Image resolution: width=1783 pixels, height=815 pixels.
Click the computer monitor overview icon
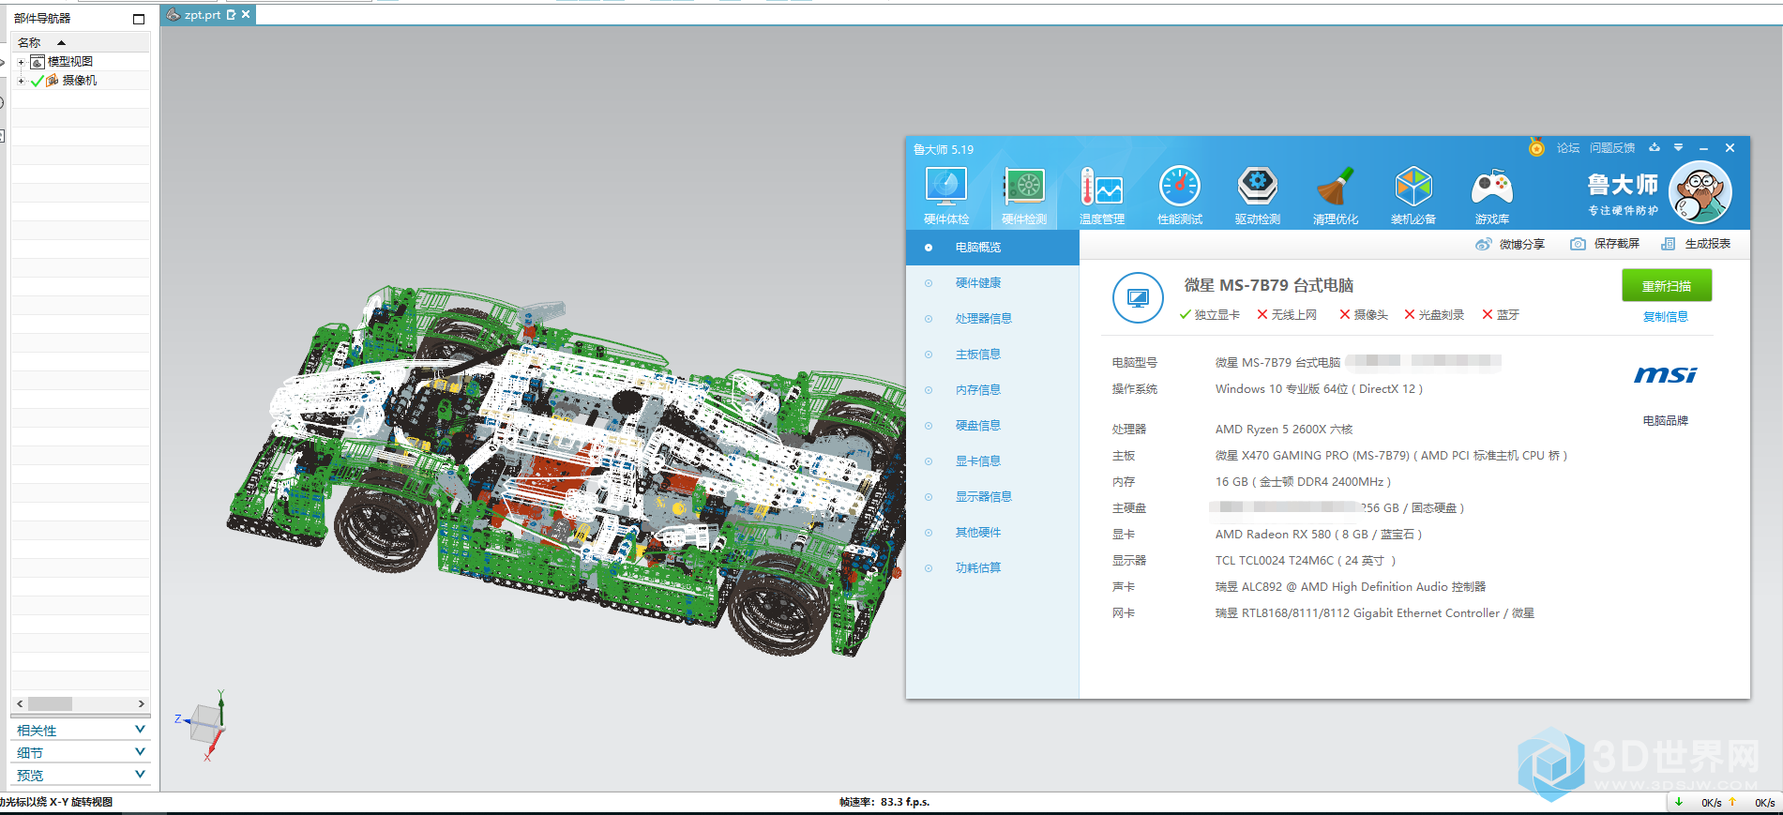(x=1138, y=298)
